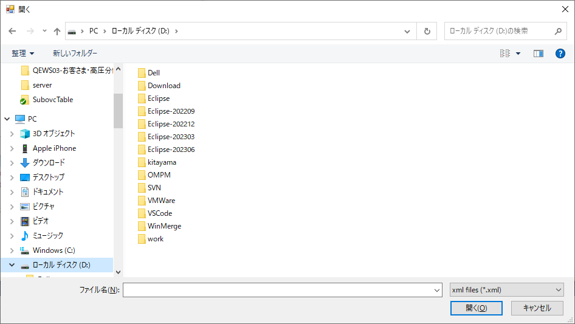The height and width of the screenshot is (324, 575).
Task: Expand ドキュメント tree node
Action: point(12,192)
